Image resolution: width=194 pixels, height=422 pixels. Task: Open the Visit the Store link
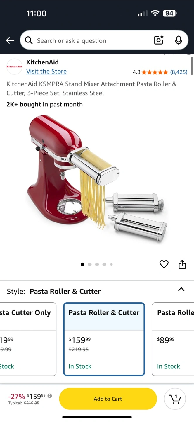46,71
